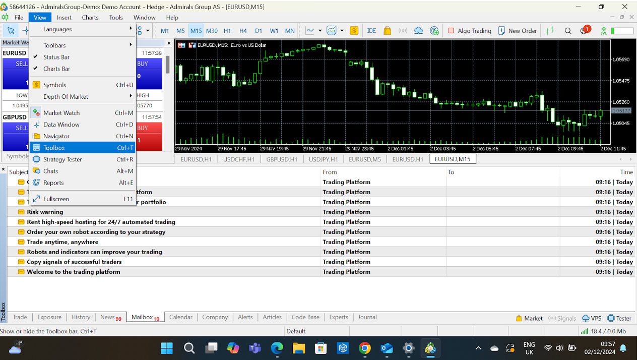Open Google Chrome from taskbar

point(365,348)
